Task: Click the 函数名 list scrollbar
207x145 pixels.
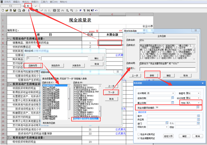Action: pos(100,102)
